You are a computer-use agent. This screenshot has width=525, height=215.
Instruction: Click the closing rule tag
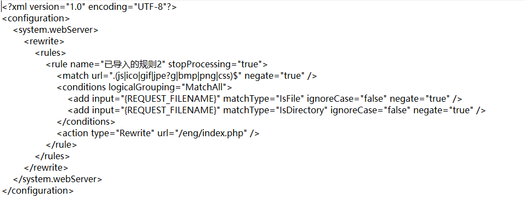point(61,145)
